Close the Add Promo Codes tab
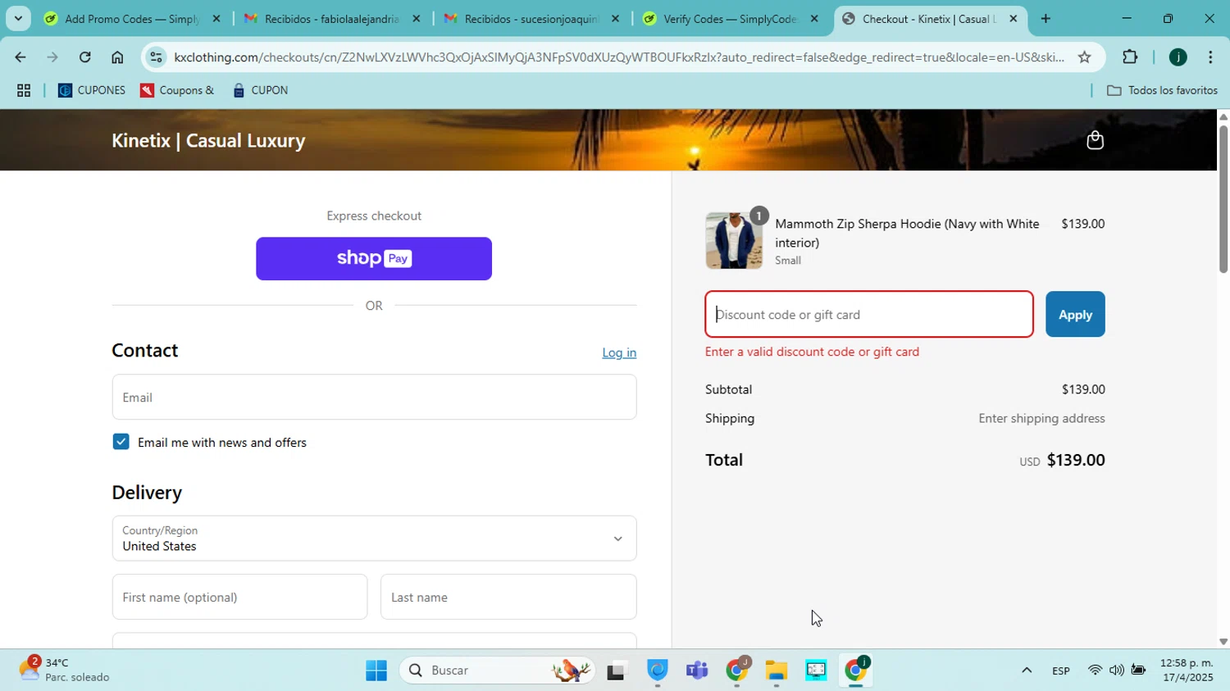1230x691 pixels. 216,19
